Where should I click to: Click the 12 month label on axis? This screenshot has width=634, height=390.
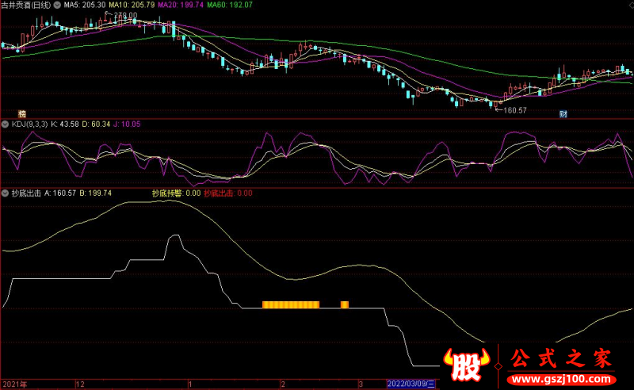point(80,384)
